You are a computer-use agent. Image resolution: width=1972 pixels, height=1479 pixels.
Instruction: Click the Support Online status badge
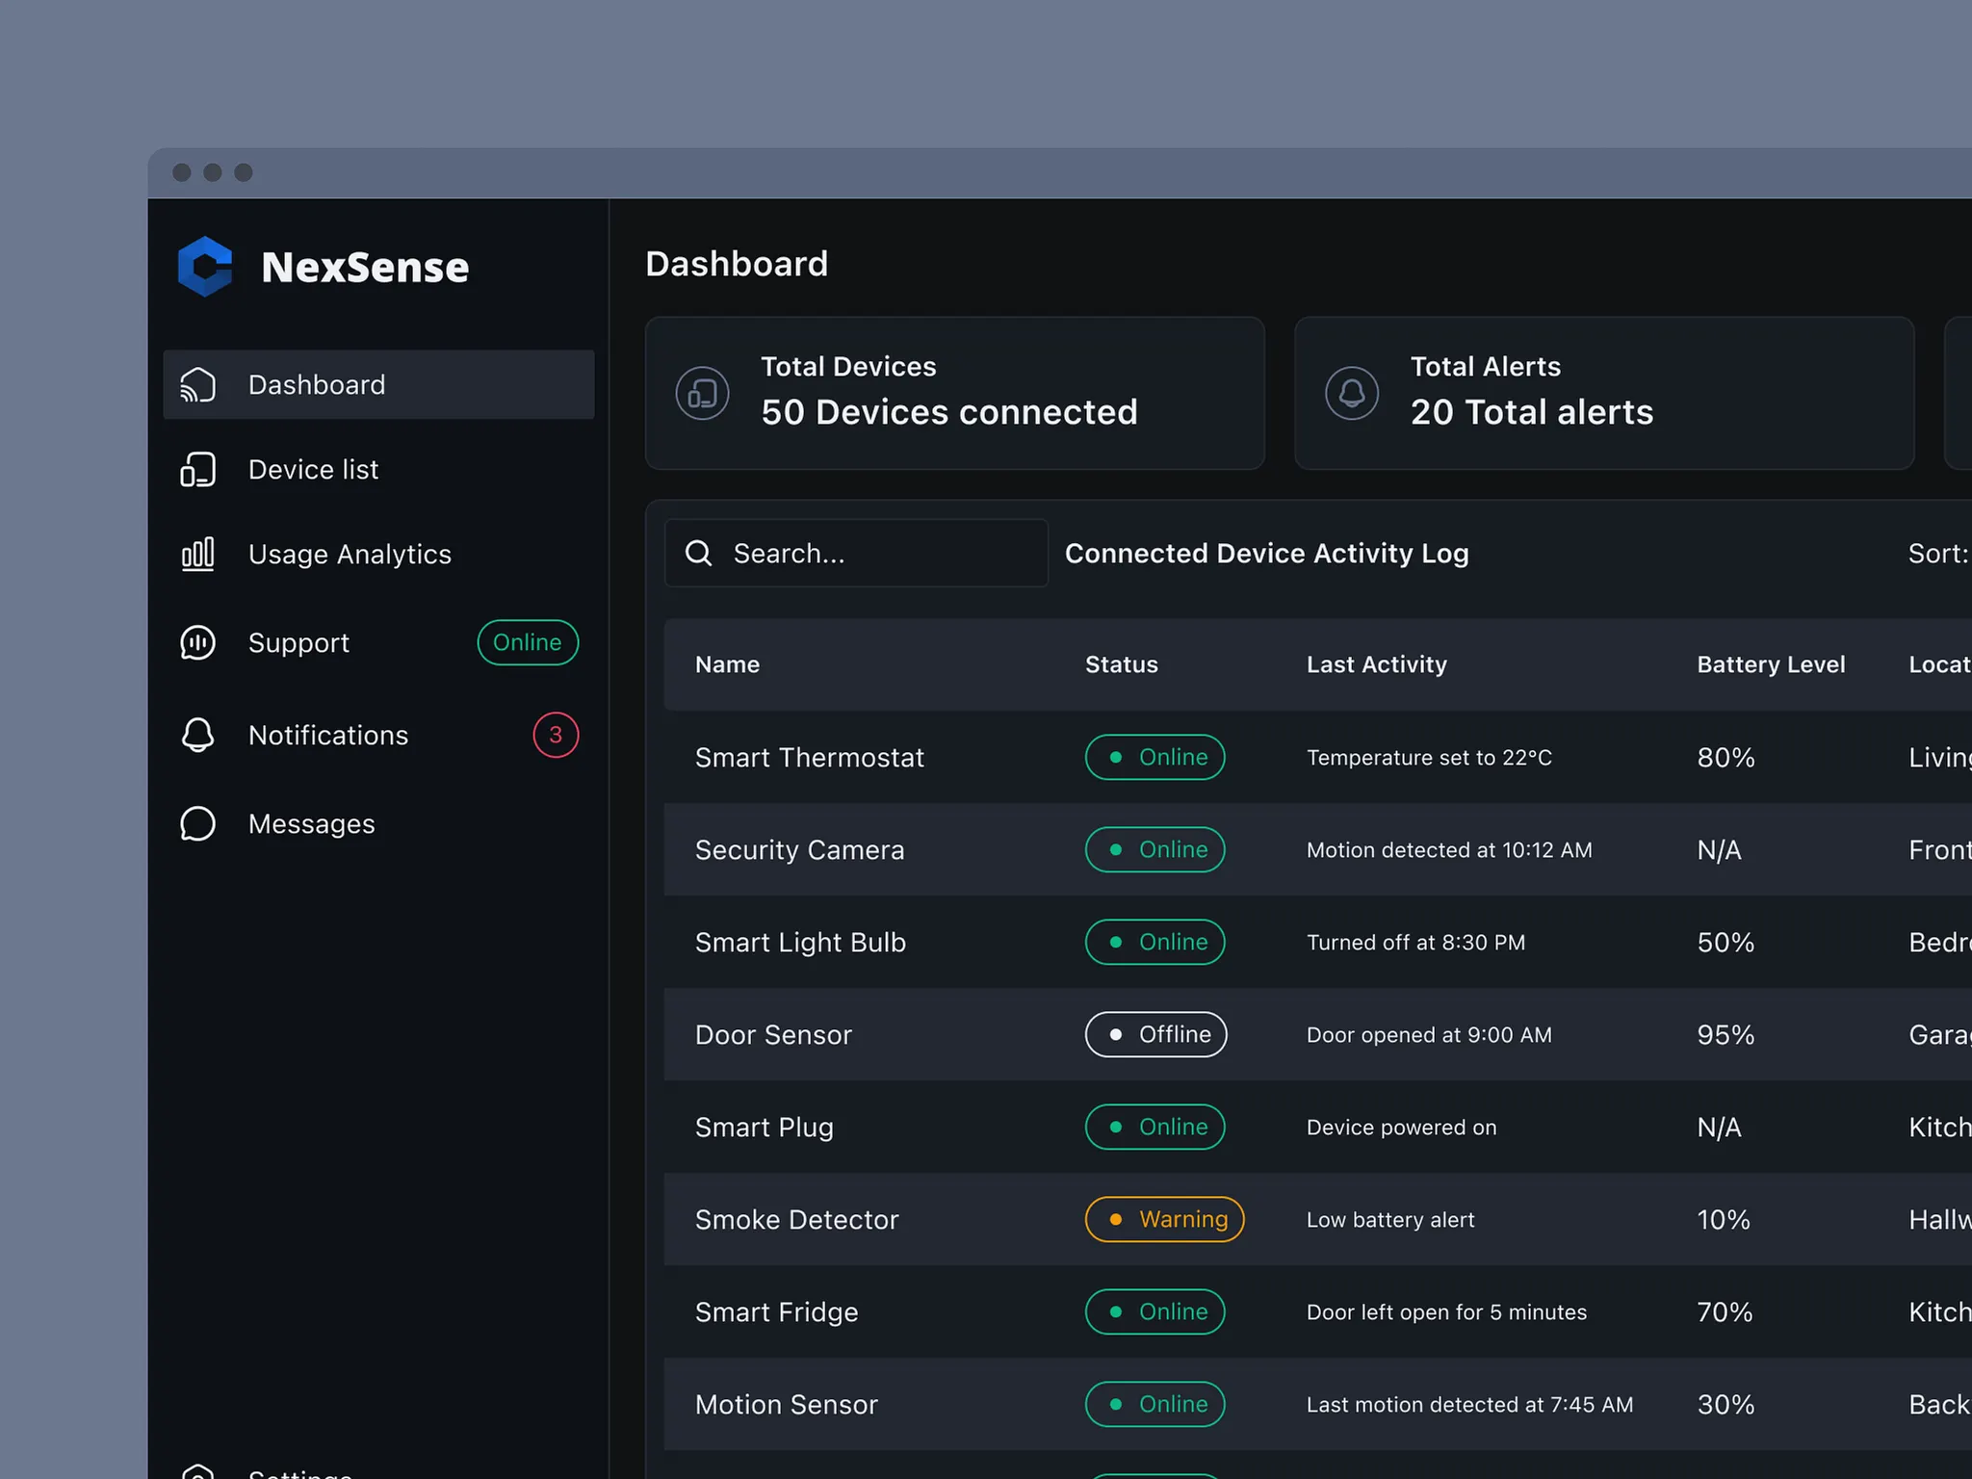coord(528,643)
